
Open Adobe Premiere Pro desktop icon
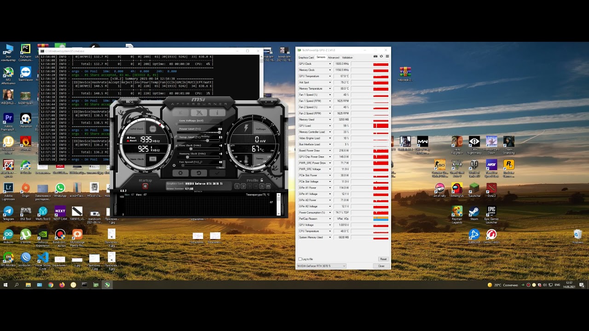coord(8,122)
